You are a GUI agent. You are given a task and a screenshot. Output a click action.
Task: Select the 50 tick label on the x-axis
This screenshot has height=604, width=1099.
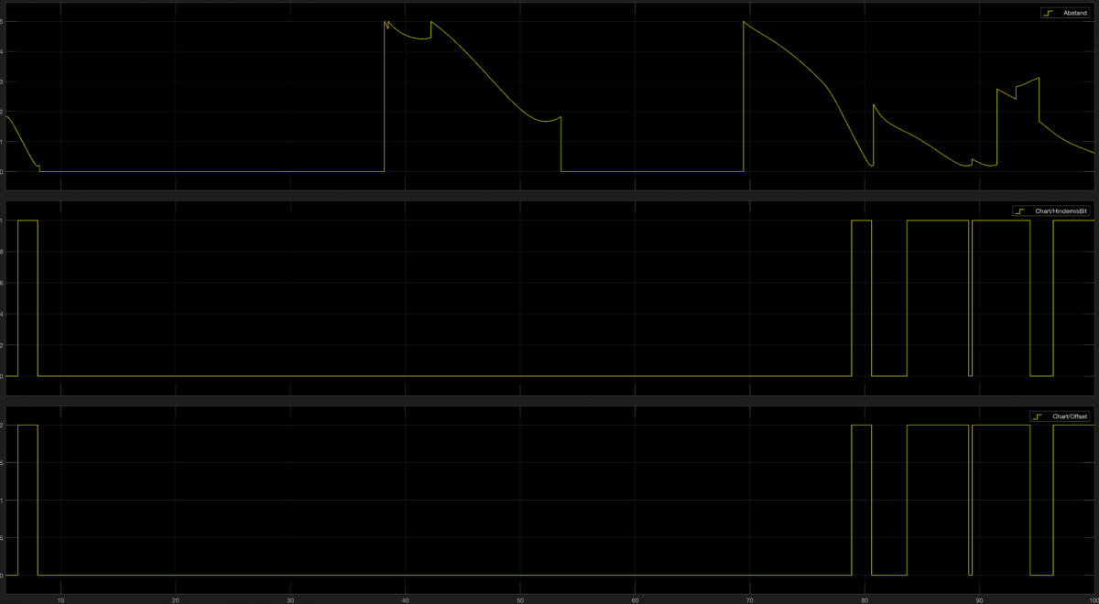click(x=520, y=599)
